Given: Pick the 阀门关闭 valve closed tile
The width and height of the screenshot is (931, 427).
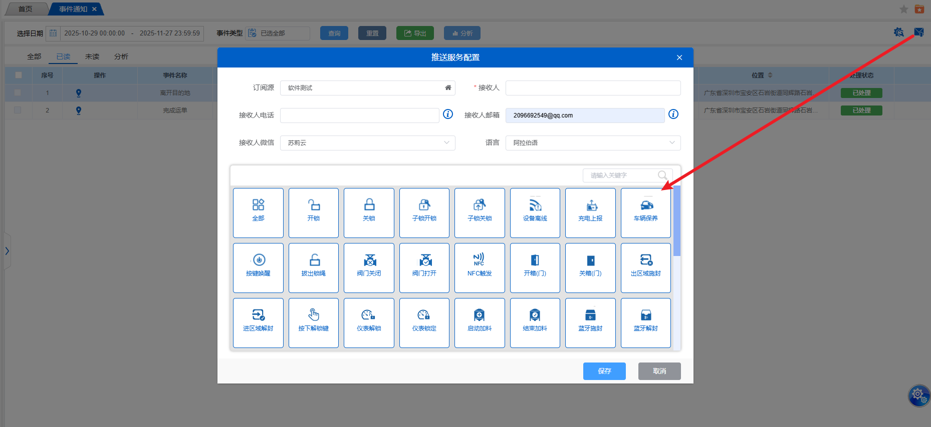Looking at the screenshot, I should (x=369, y=267).
